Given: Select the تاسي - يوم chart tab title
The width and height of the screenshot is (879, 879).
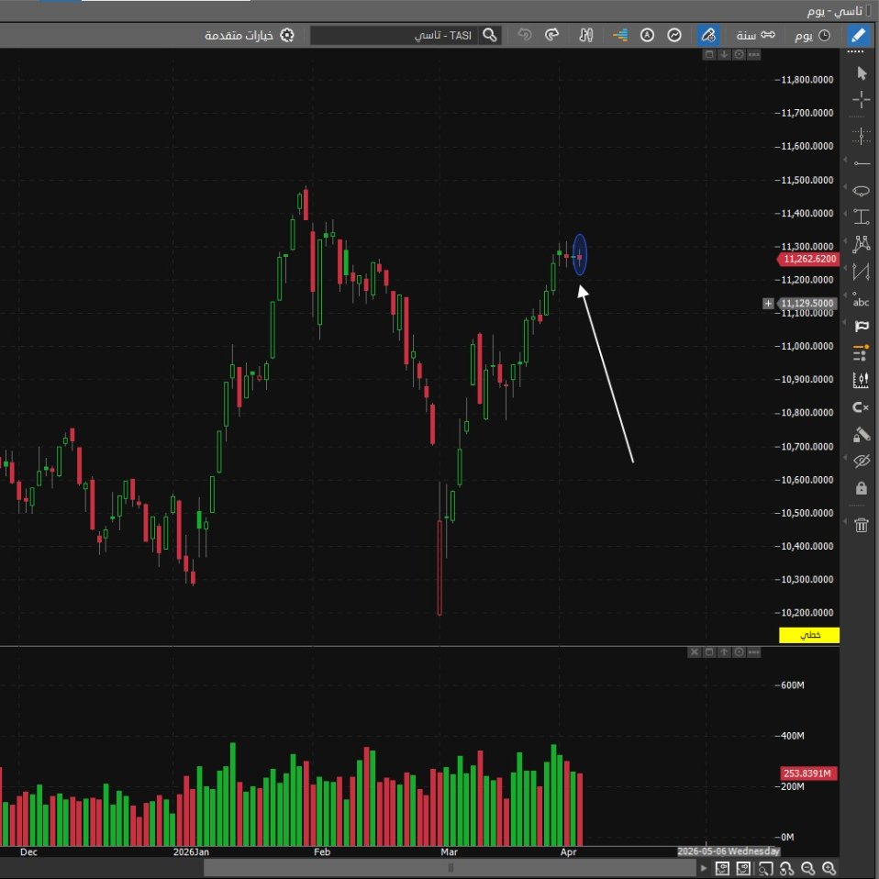Looking at the screenshot, I should (835, 11).
